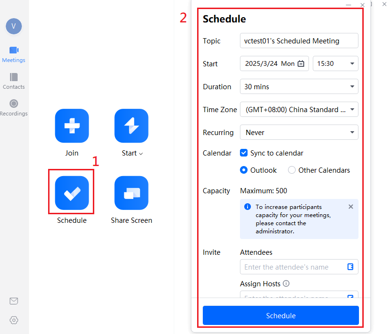Select the Other Calendars radio button
The image size is (388, 334).
pos(292,170)
